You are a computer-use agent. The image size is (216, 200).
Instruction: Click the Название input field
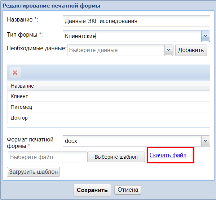pos(136,21)
